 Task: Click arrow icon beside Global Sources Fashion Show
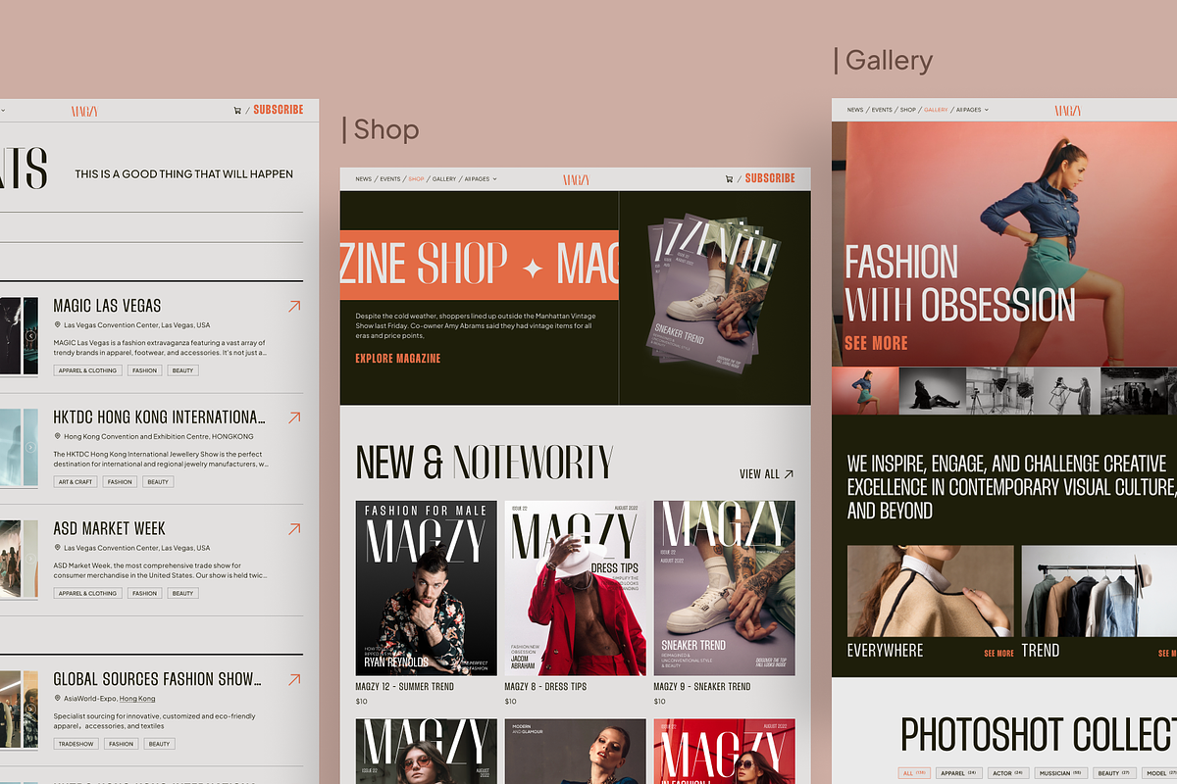coord(293,679)
